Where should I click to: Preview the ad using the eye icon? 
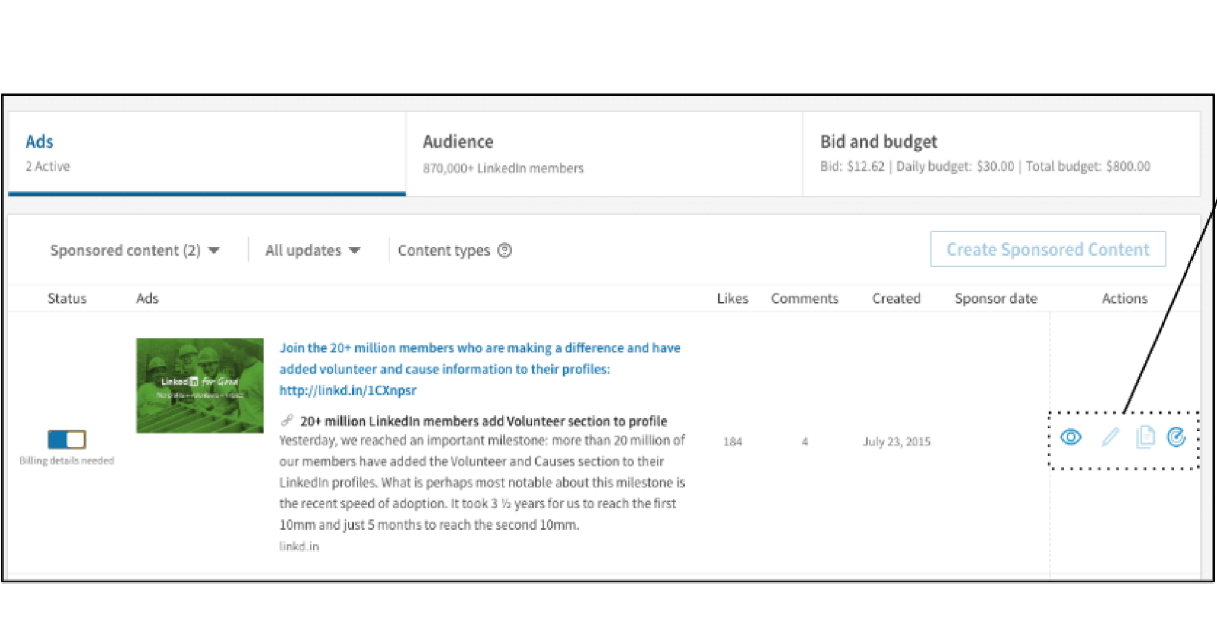click(1071, 437)
